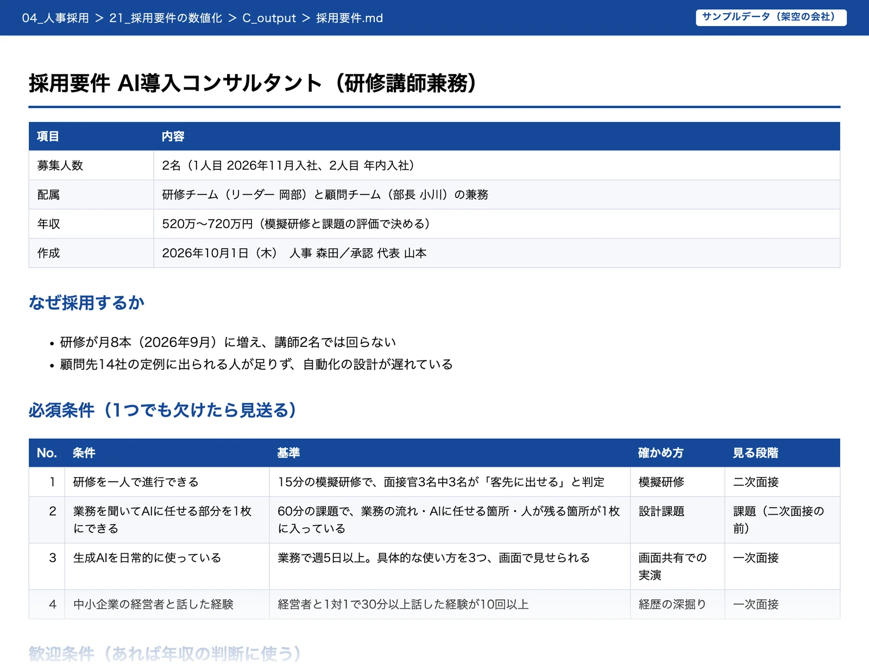Click the 内容 column header
The width and height of the screenshot is (869, 671).
point(173,136)
